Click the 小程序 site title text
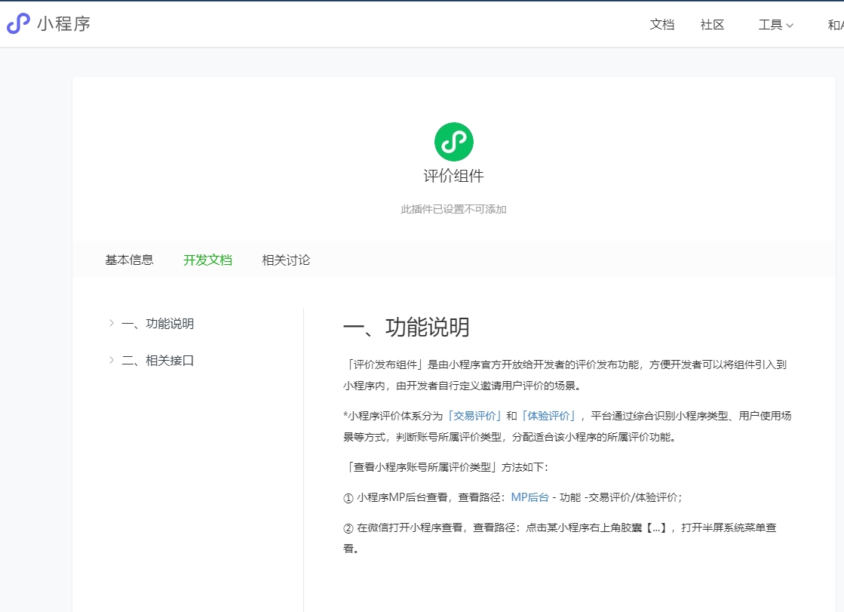 (x=63, y=23)
